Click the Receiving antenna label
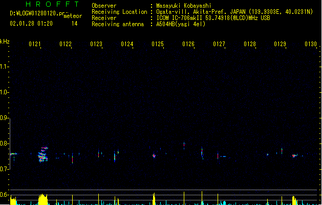This screenshot has width=322, height=205. (118, 24)
